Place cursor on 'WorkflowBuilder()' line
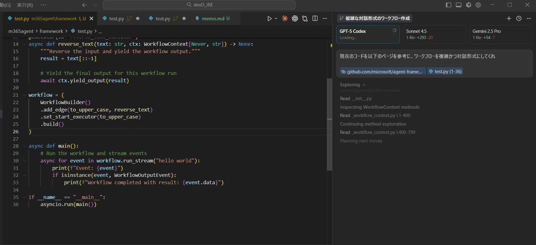This screenshot has width=536, height=245. coord(65,102)
